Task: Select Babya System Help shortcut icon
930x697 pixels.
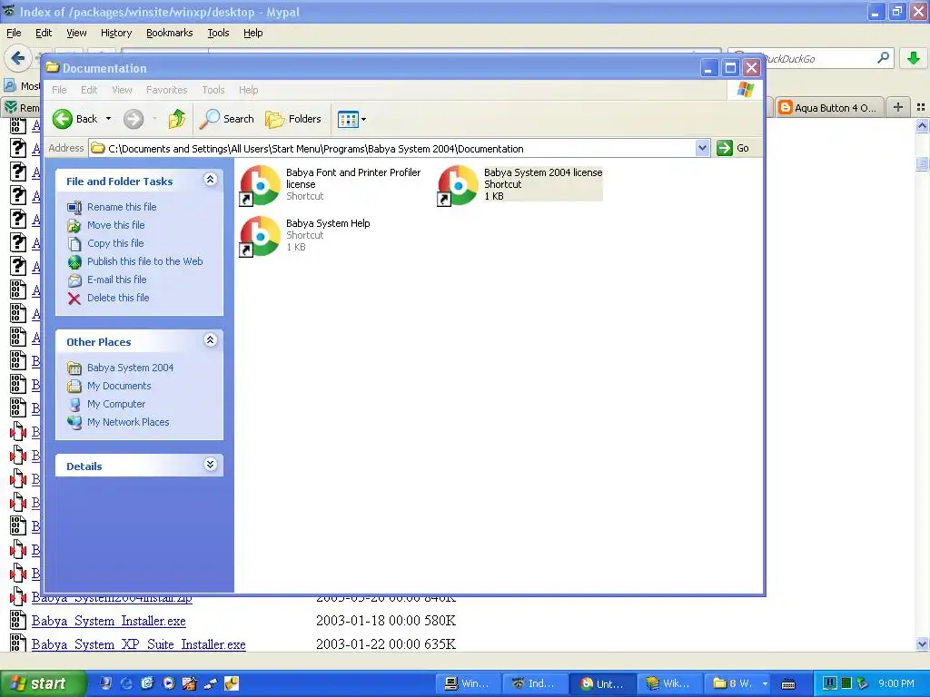Action: click(x=260, y=236)
